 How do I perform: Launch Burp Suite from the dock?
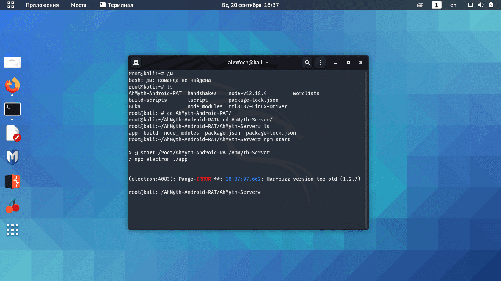[x=12, y=181]
